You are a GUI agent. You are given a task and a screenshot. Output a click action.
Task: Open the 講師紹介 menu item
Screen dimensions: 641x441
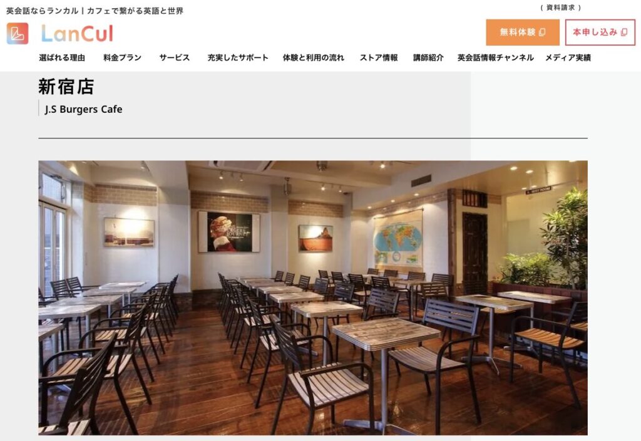coord(428,58)
